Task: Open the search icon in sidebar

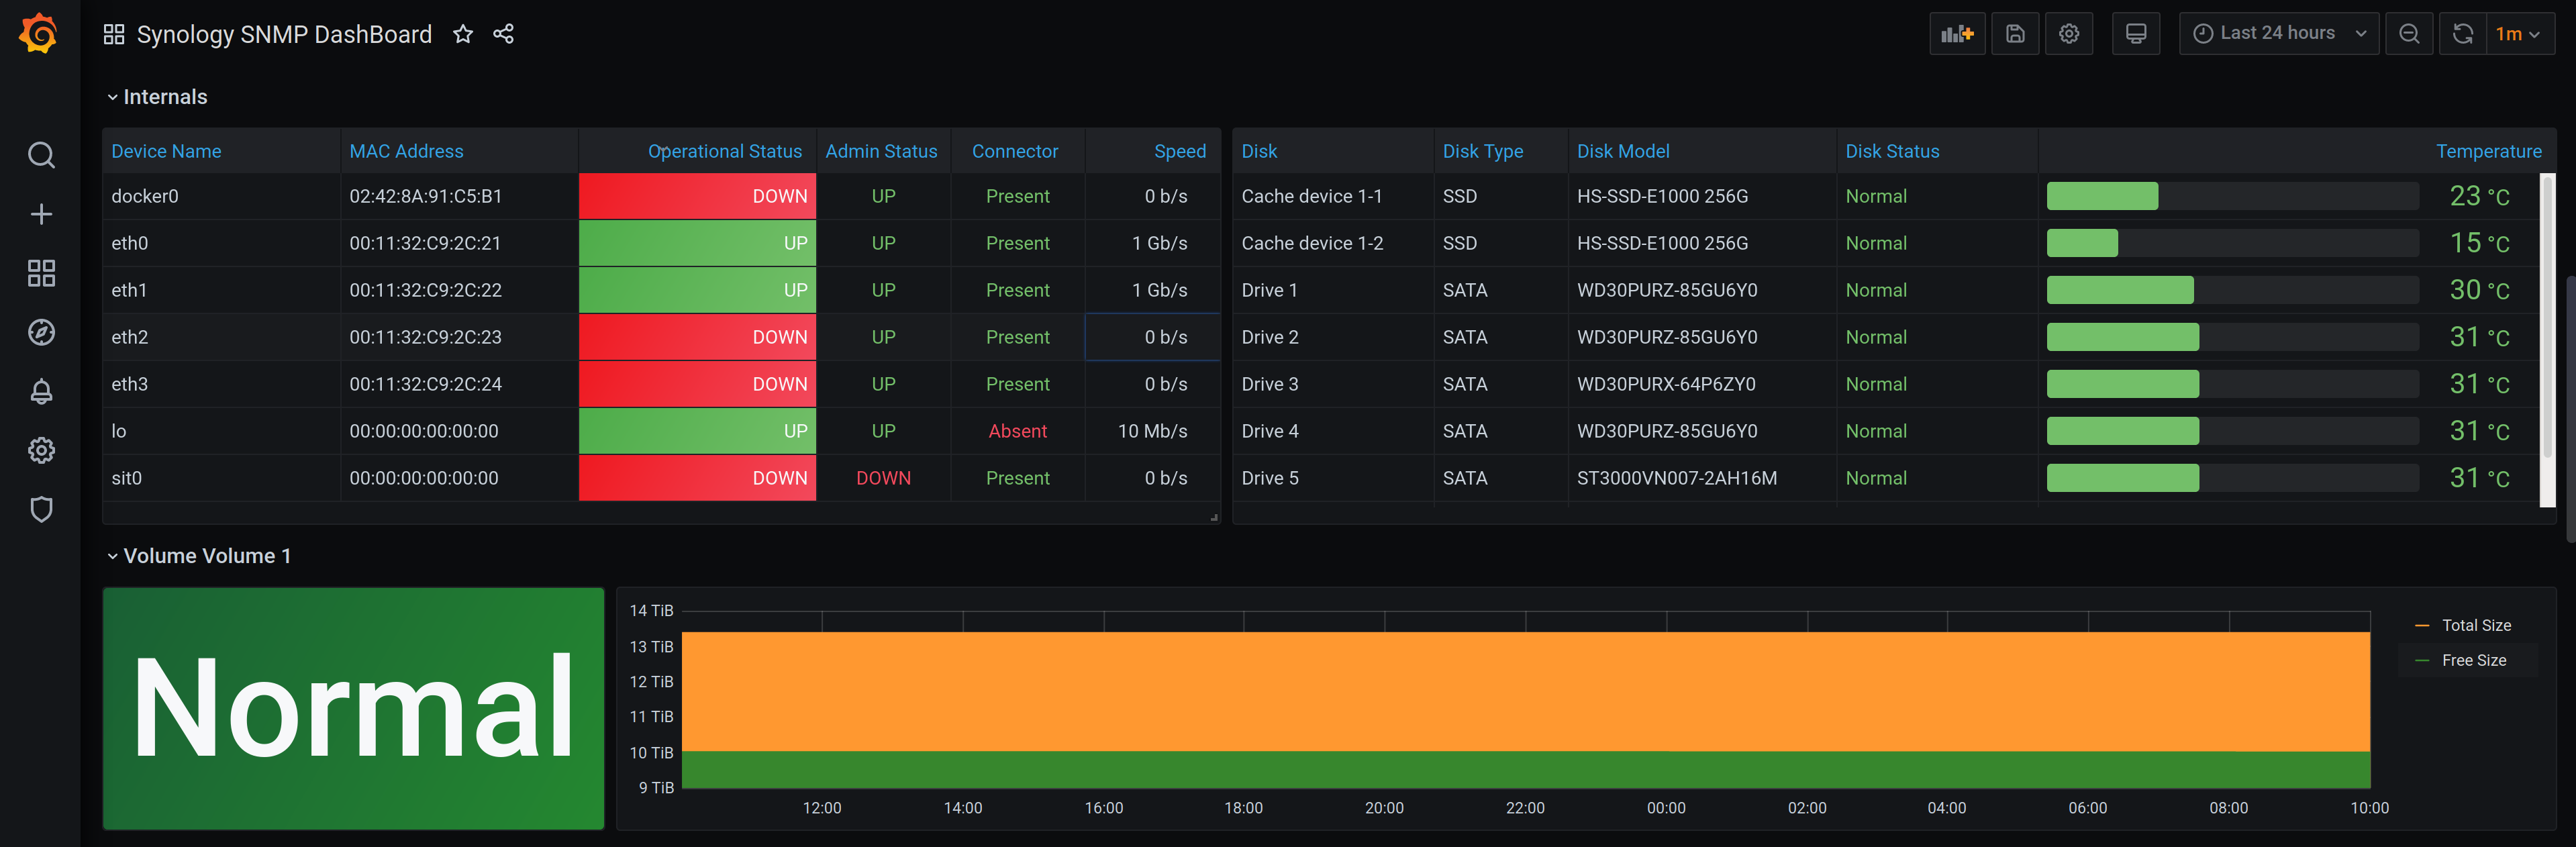Action: point(41,155)
